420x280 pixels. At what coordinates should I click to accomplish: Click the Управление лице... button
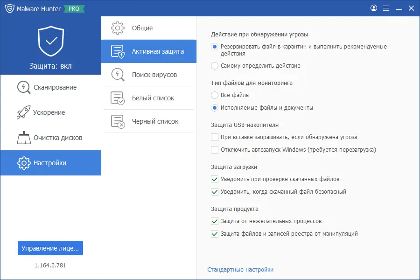pyautogui.click(x=50, y=248)
